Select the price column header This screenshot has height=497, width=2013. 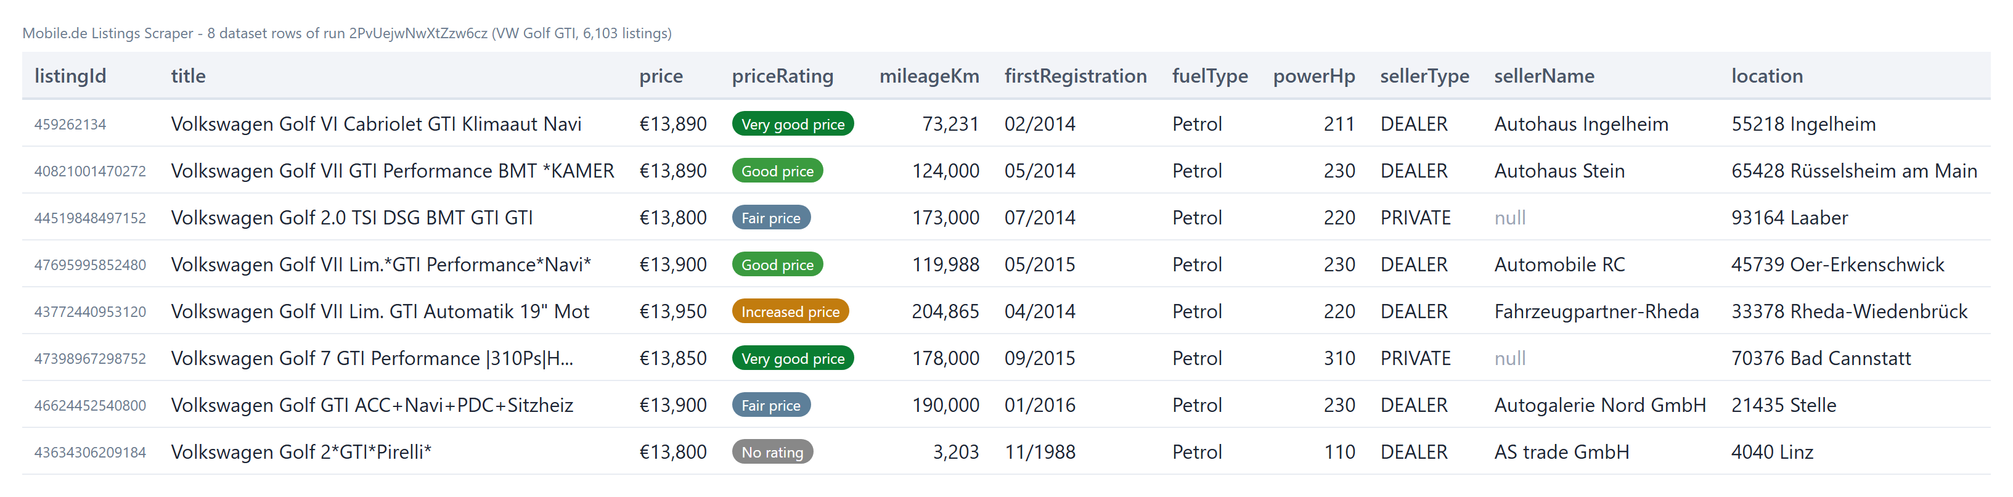pos(661,76)
